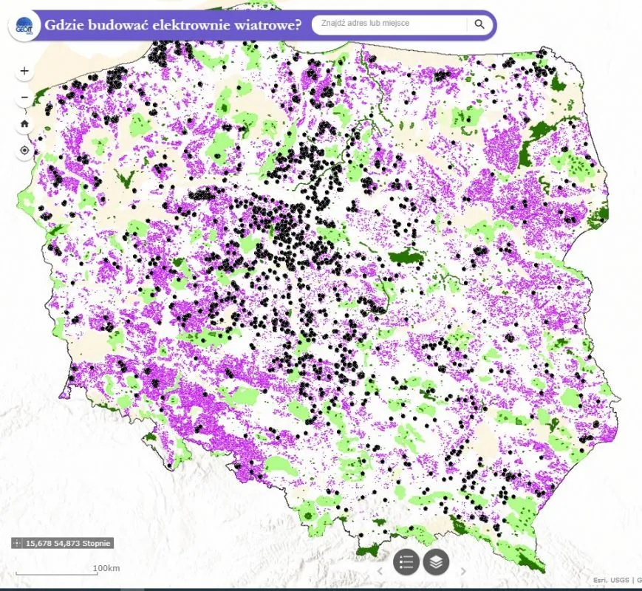Open the map legend panel
The image size is (642, 591).
coord(405,562)
